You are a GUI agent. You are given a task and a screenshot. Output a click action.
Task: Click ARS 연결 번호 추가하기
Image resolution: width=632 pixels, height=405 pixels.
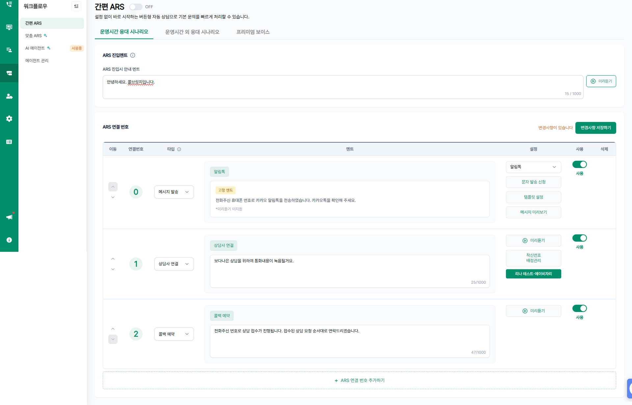(x=359, y=380)
